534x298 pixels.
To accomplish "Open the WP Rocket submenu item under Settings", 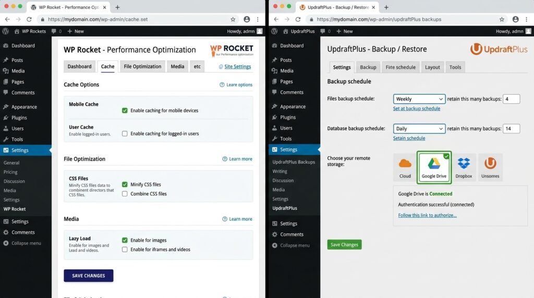I will (15, 209).
